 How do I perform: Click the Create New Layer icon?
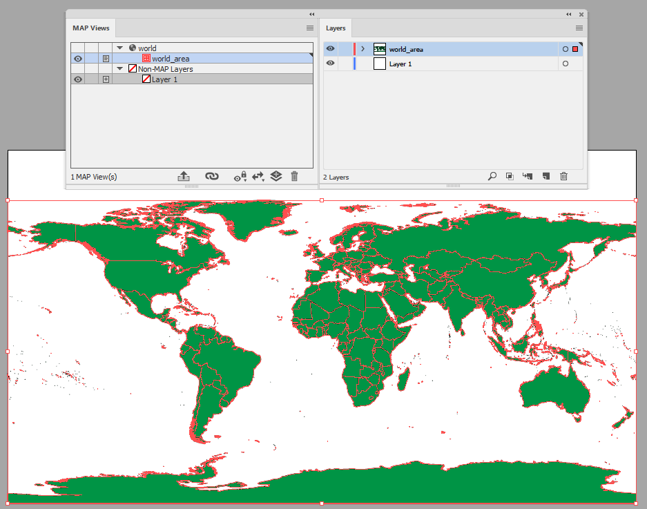tap(546, 176)
